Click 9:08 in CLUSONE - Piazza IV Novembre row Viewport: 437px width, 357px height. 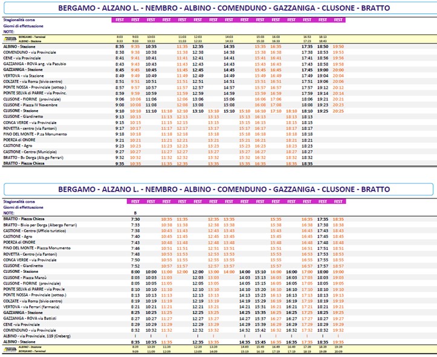(x=120, y=105)
